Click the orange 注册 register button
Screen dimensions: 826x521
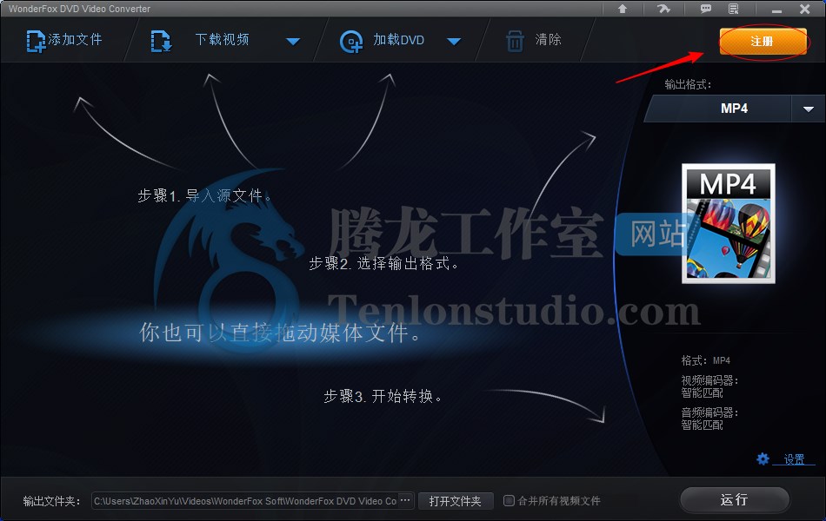click(763, 41)
